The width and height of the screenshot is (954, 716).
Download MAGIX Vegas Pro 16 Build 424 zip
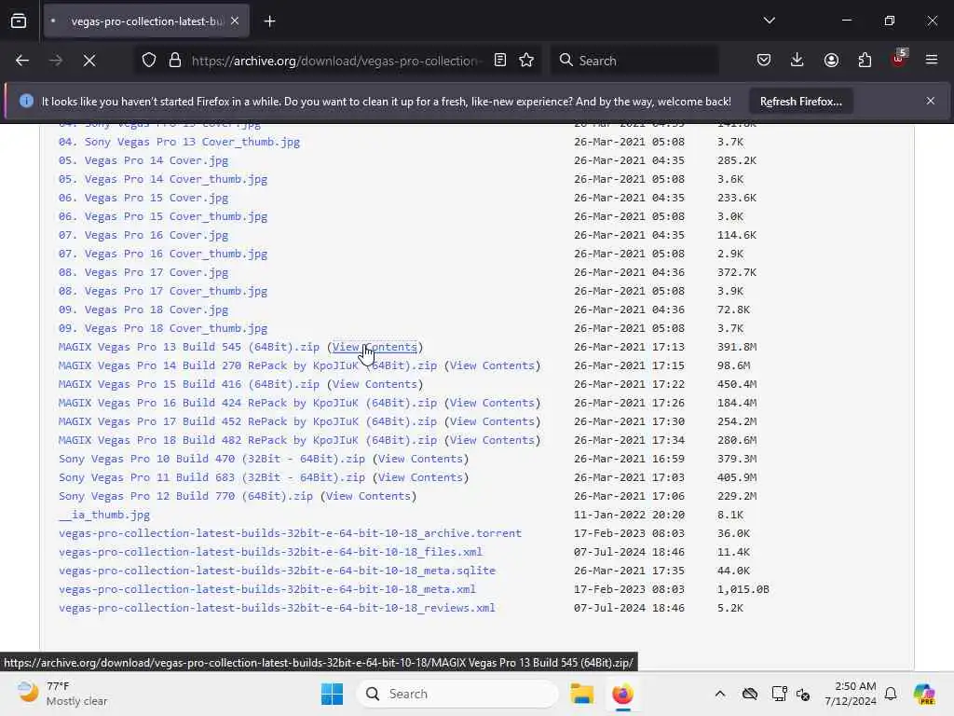(248, 403)
